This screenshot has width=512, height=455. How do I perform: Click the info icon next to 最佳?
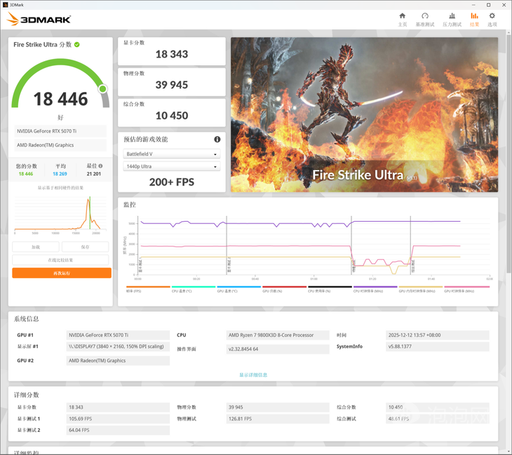pos(102,166)
